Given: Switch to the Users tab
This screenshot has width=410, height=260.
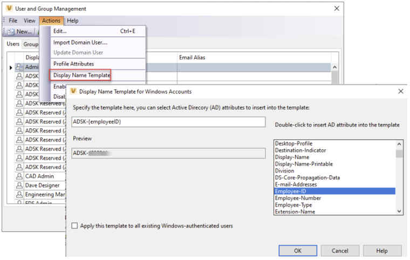Looking at the screenshot, I should pyautogui.click(x=13, y=44).
